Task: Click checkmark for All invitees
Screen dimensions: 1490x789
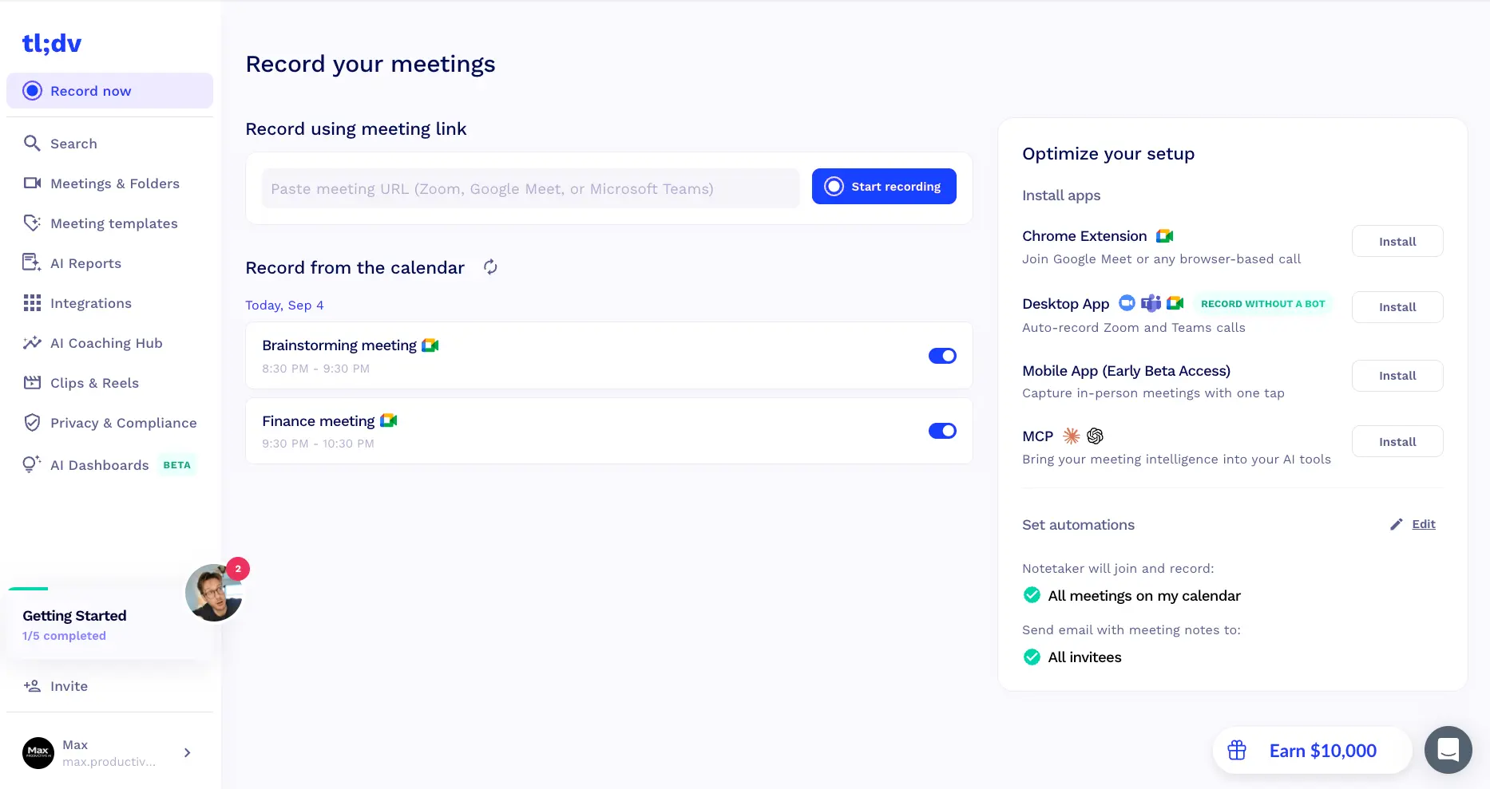Action: 1032,657
